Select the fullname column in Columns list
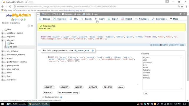The image size is (189, 106). [147, 70]
